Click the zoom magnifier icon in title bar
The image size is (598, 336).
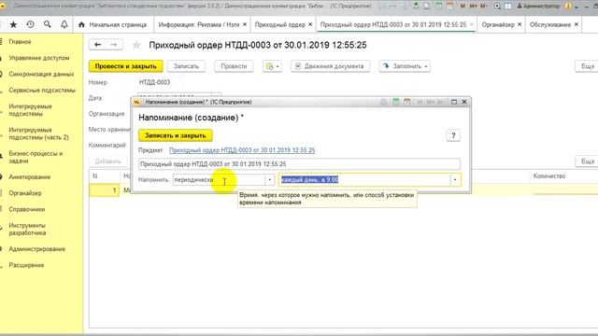coord(497,7)
